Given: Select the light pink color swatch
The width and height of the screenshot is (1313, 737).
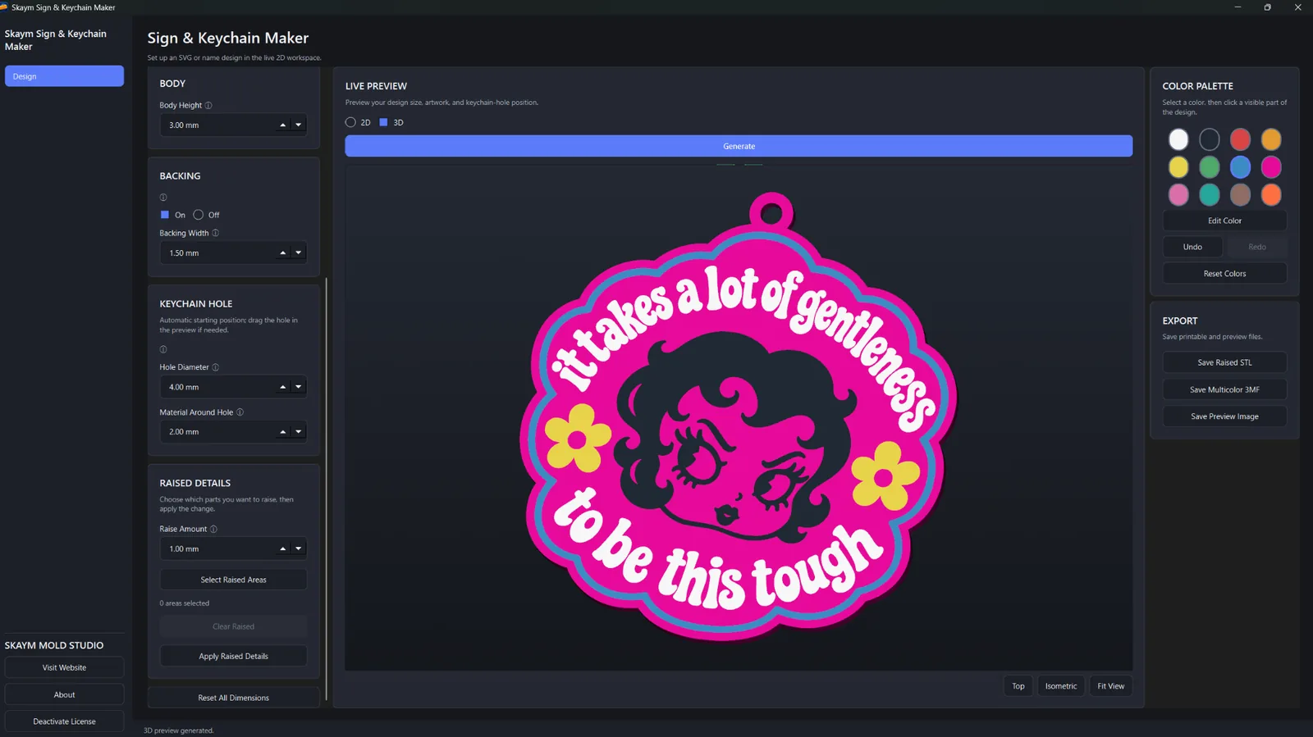Looking at the screenshot, I should (1178, 194).
